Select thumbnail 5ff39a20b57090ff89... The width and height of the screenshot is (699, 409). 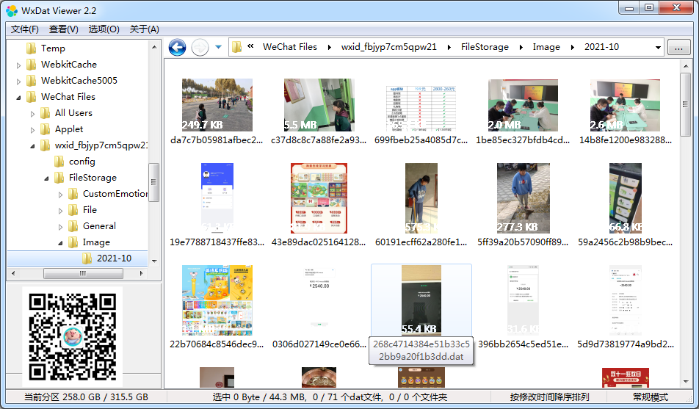click(524, 198)
